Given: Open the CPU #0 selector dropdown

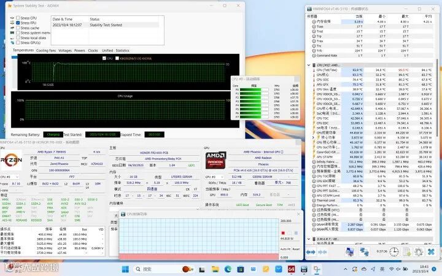Looking at the screenshot, I should pyautogui.click(x=10, y=177).
